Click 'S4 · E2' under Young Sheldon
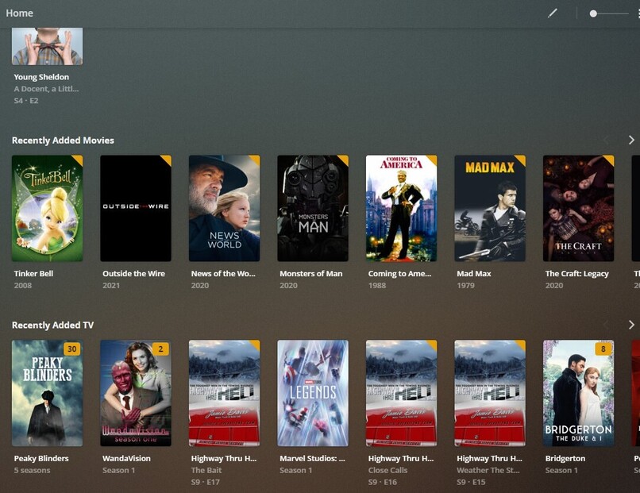 26,100
